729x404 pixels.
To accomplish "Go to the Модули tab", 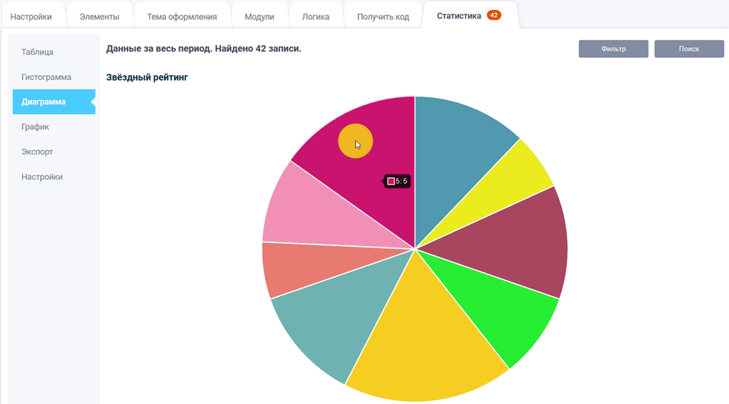I will coord(258,17).
